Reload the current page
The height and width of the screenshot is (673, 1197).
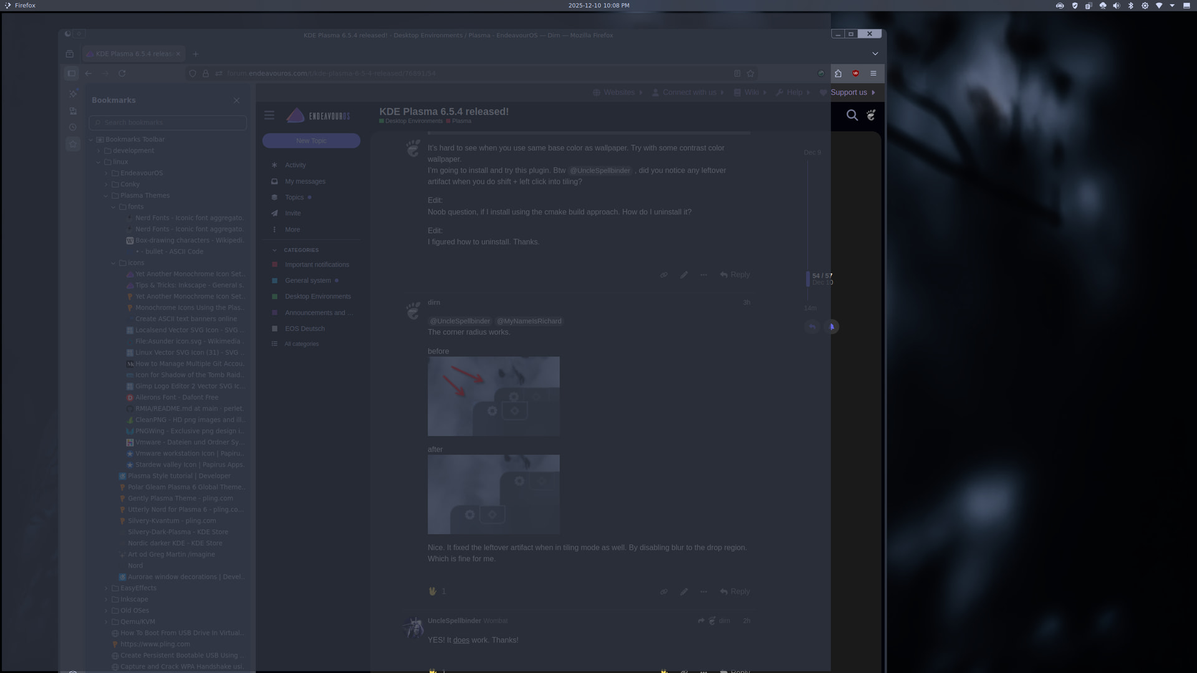tap(122, 74)
